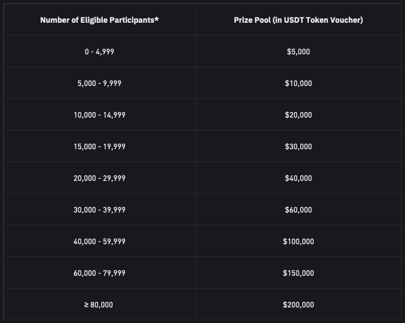Click the $30,000 prize pool cell
Image resolution: width=405 pixels, height=323 pixels.
(298, 147)
